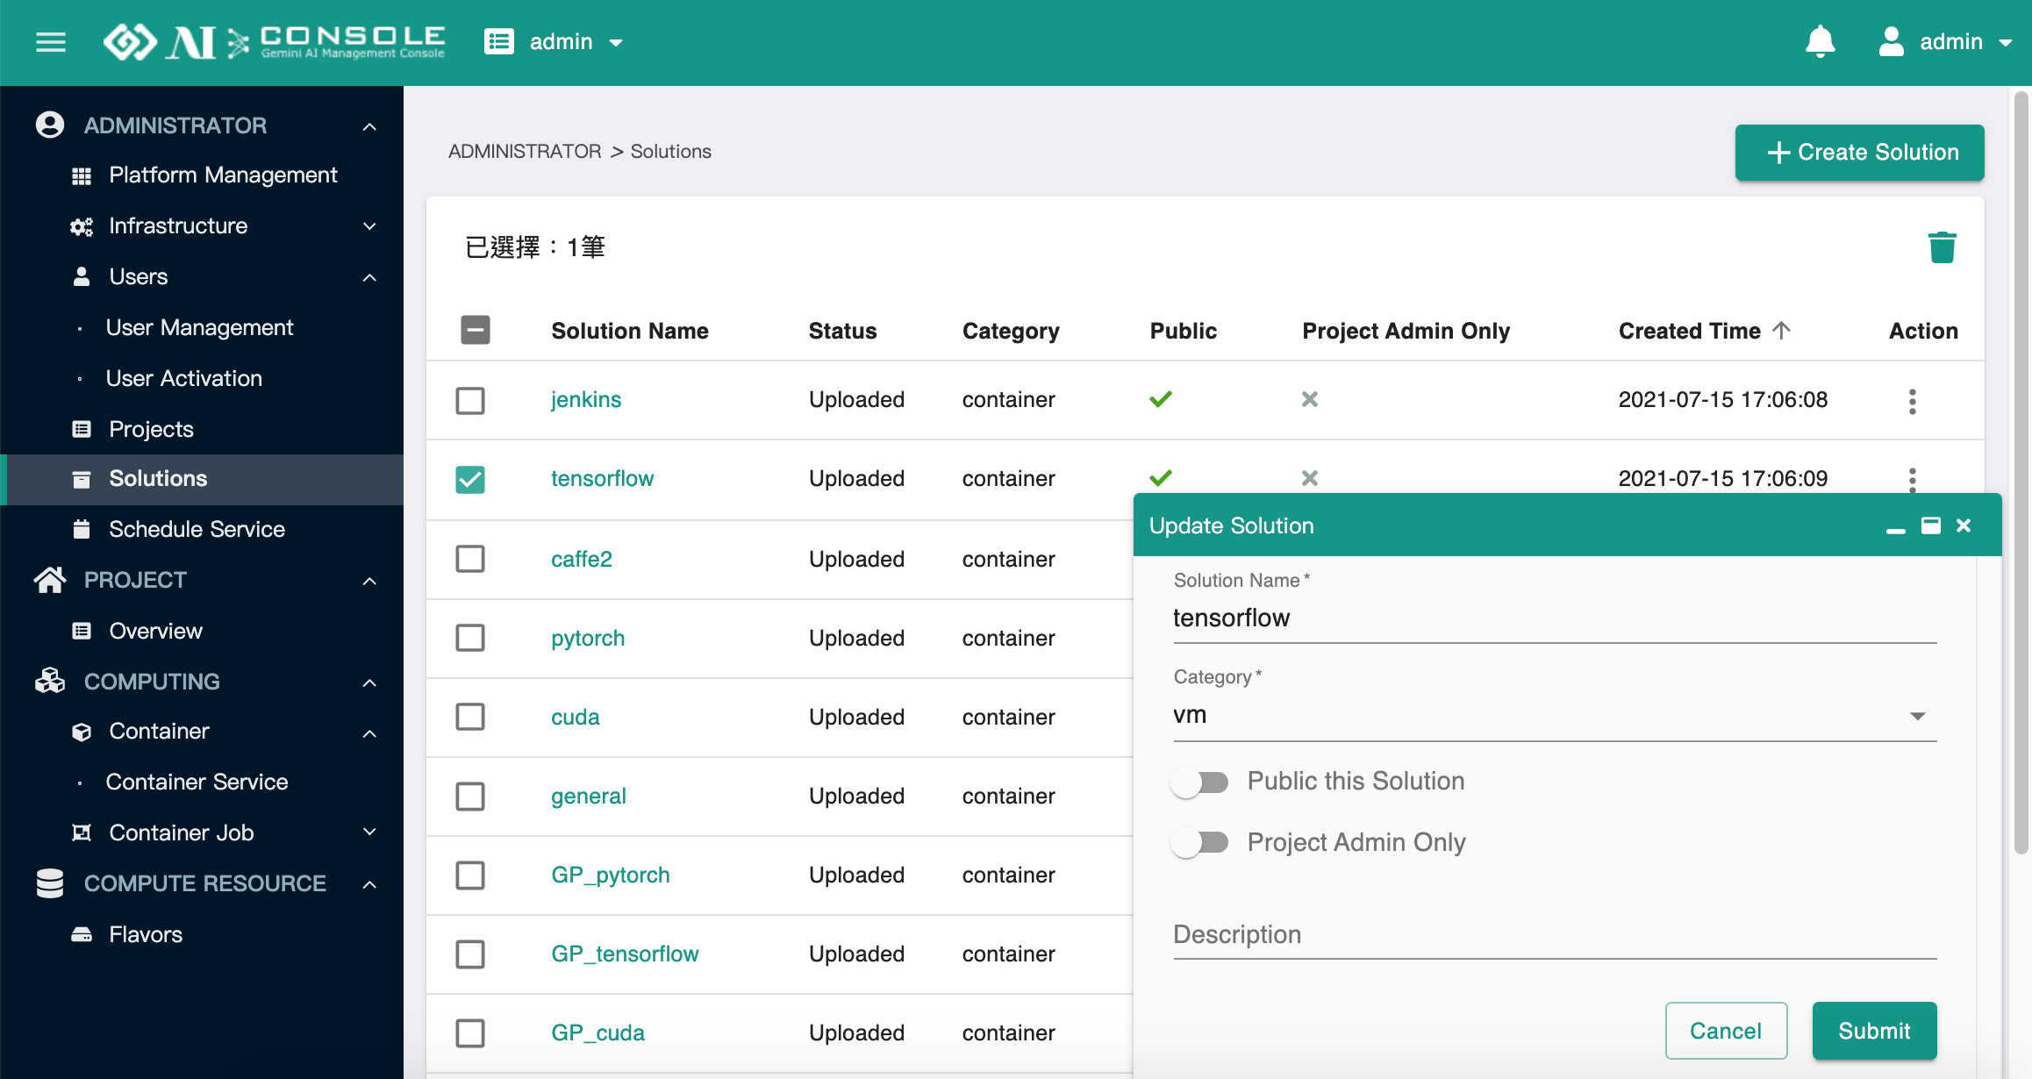
Task: Click the COMPUTING cubes icon
Action: [50, 681]
